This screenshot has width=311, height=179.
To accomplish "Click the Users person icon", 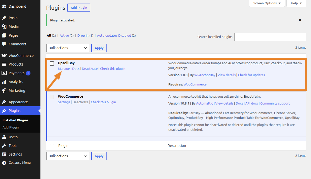I will (x=4, y=137).
